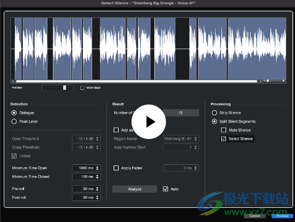Select the Peak Level detection mode
Viewport: 295px width, 222px height.
pos(14,122)
